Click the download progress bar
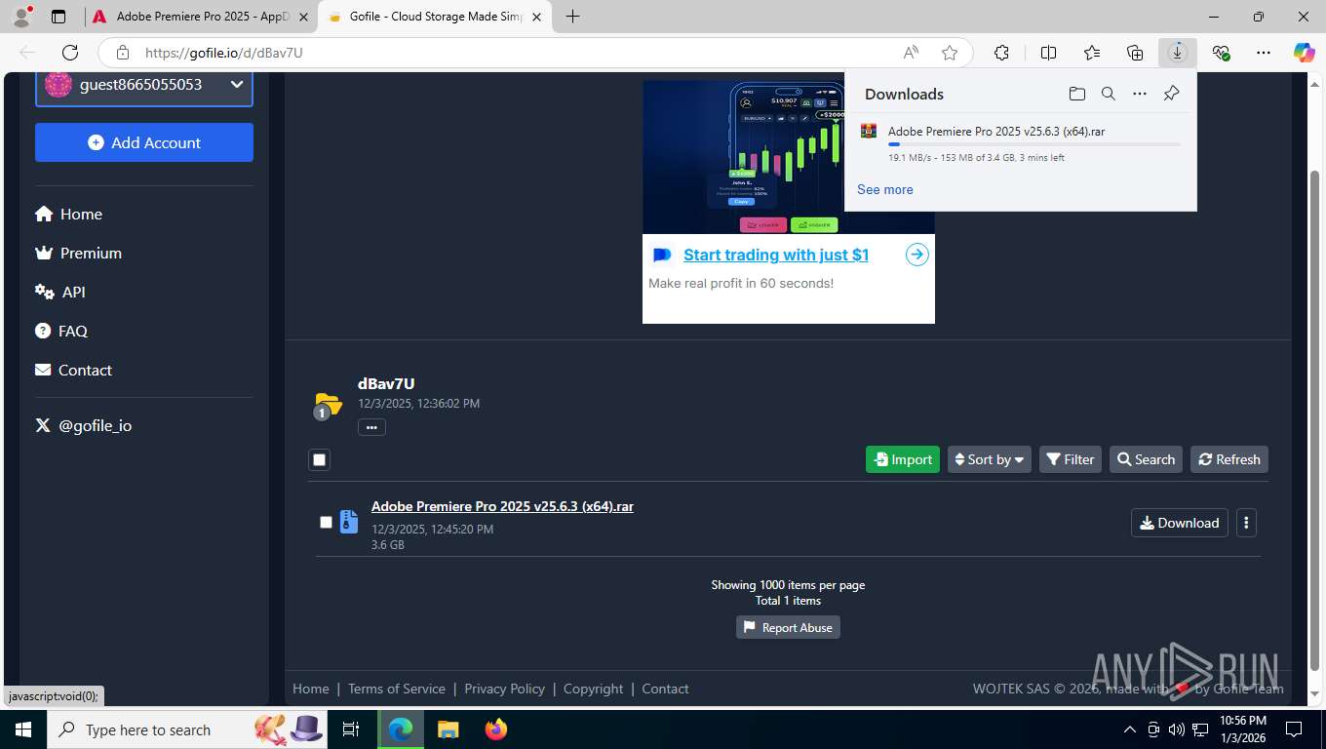 [x=1033, y=144]
